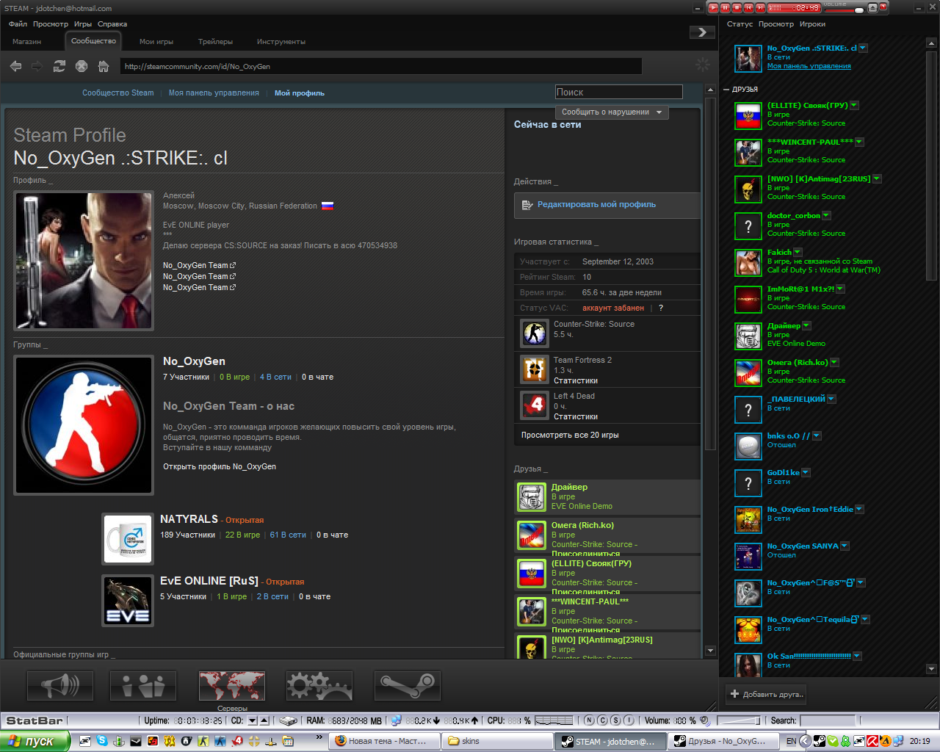Open the EvE ONLINE [RuS] group thumbnail
The image size is (940, 752).
(128, 601)
